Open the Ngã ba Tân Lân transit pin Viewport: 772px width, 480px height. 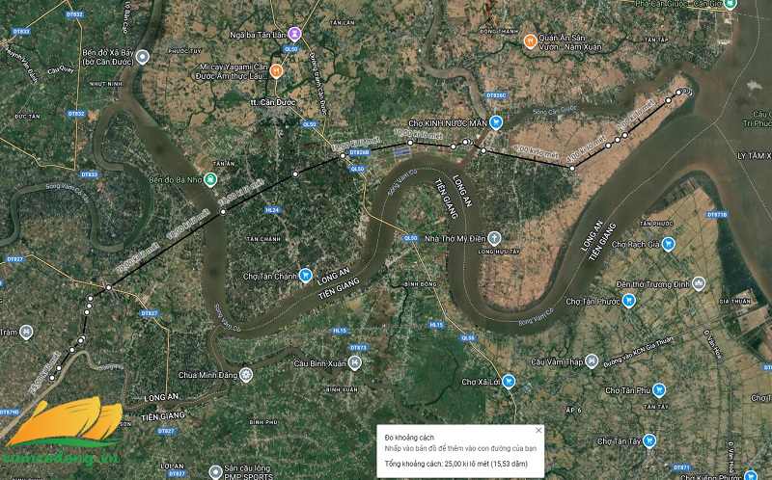point(294,34)
